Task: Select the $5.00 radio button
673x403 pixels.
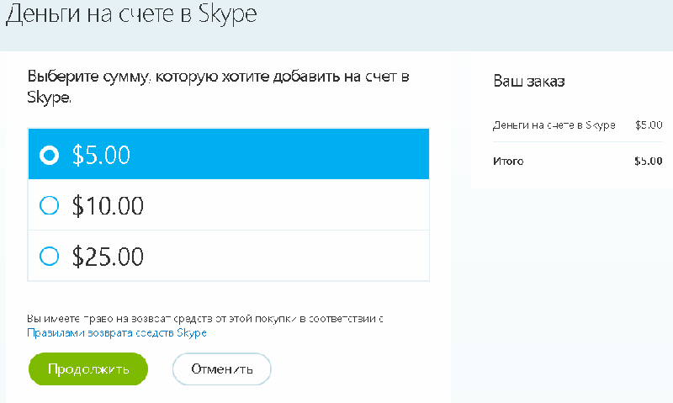Action: coord(50,155)
